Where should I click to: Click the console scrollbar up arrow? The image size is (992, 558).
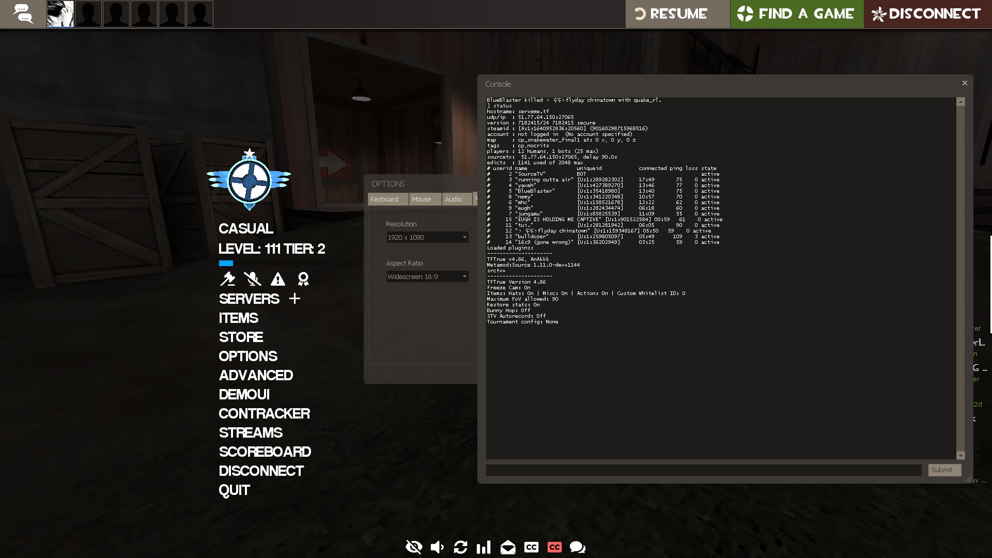click(x=961, y=102)
